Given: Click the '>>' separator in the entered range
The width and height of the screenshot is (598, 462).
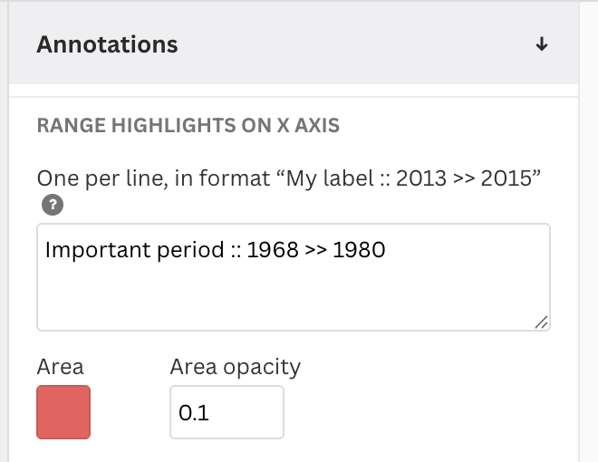Looking at the screenshot, I should (x=316, y=249).
